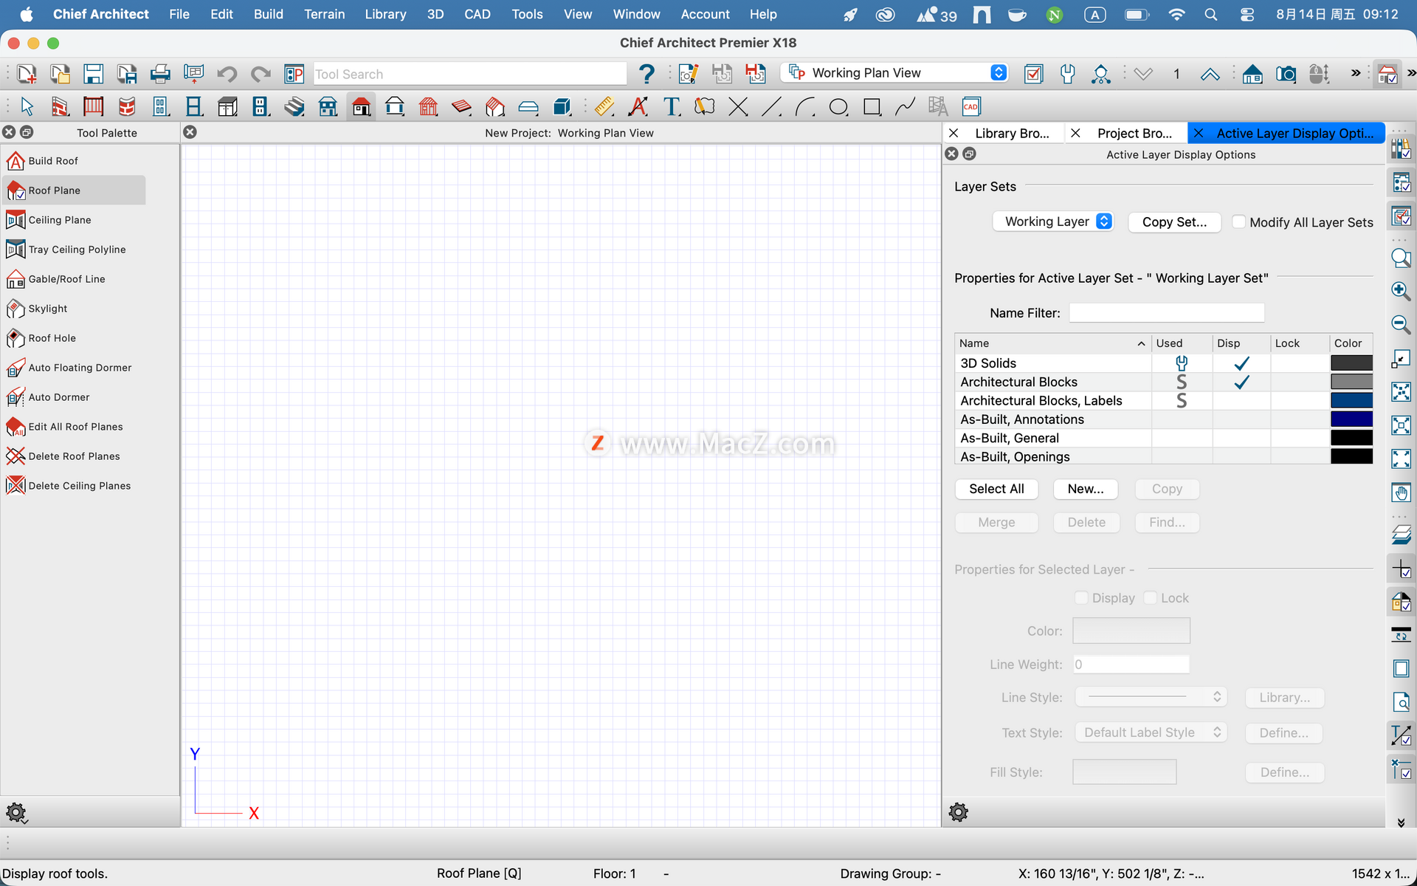Toggle Disp cell for As-Built, Openings
The image size is (1417, 886).
[x=1241, y=457]
